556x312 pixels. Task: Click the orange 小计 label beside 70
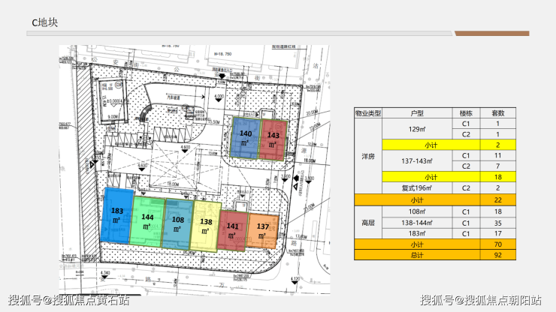pyautogui.click(x=417, y=244)
